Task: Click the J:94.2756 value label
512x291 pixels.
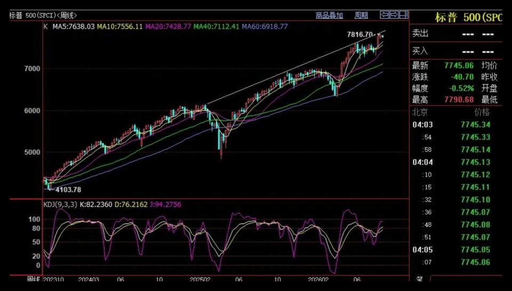Action: click(165, 205)
